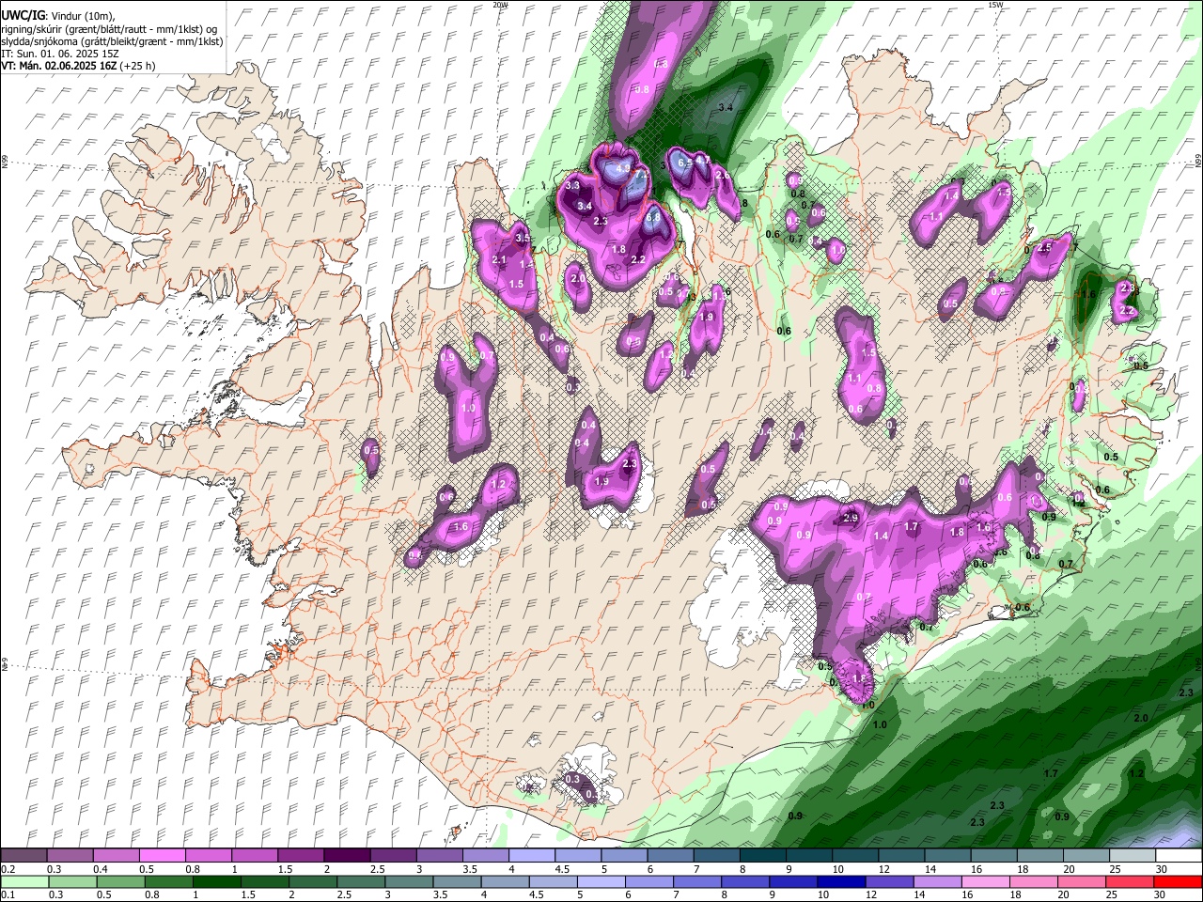The image size is (1203, 902).
Task: Click the UWC/IG title text
Action: pos(22,16)
